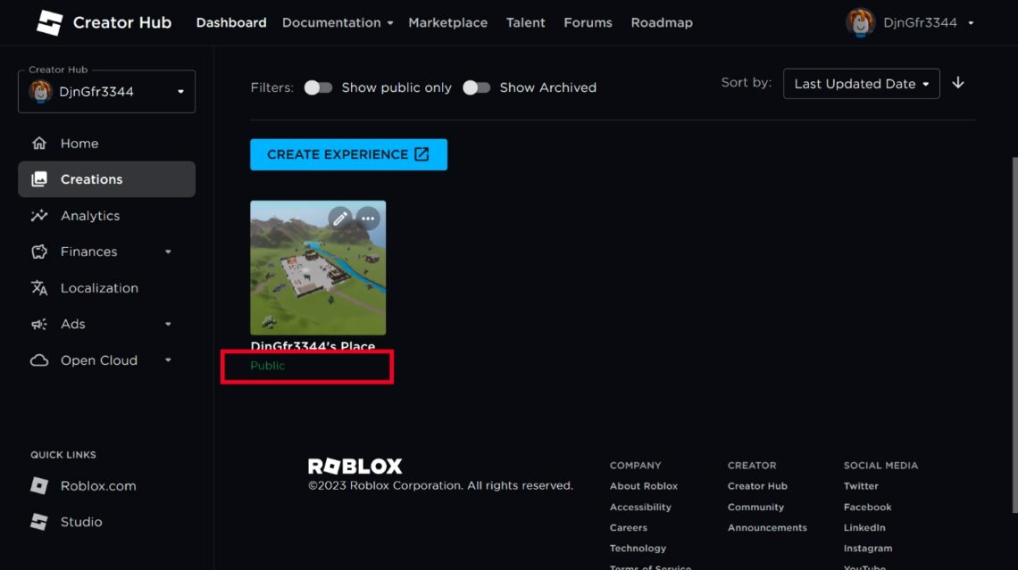Open the Creations section in sidebar

(x=93, y=178)
